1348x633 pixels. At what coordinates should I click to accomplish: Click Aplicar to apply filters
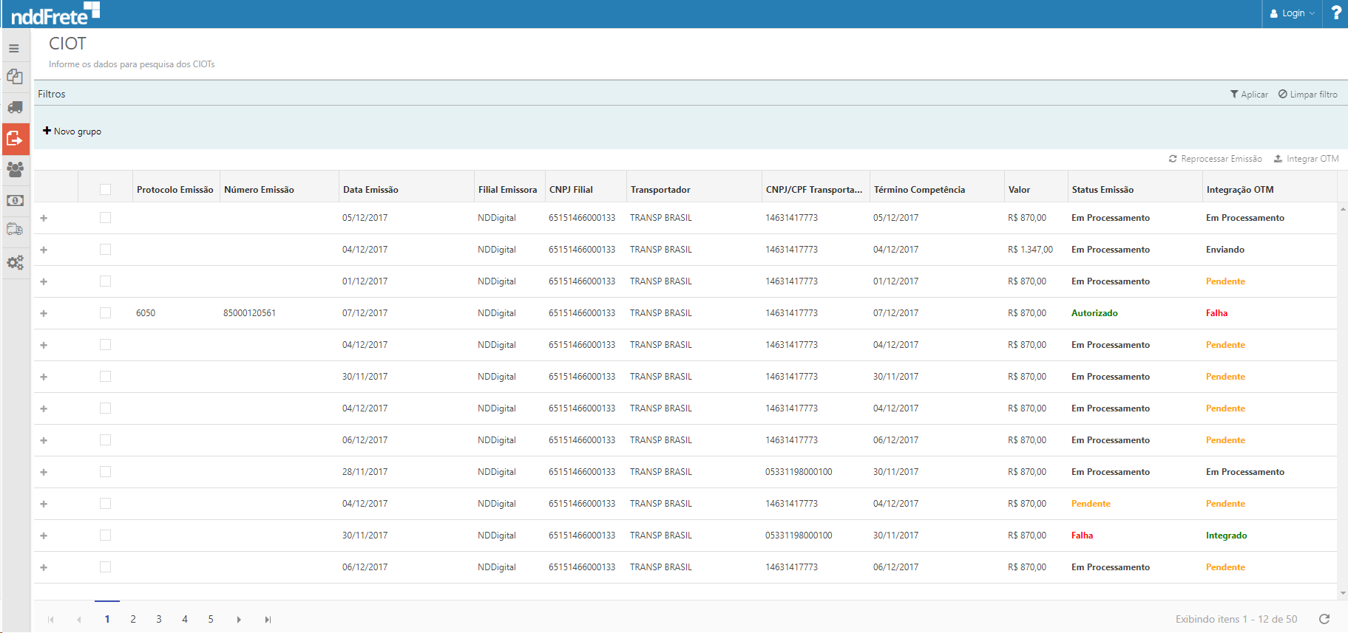[x=1249, y=95]
